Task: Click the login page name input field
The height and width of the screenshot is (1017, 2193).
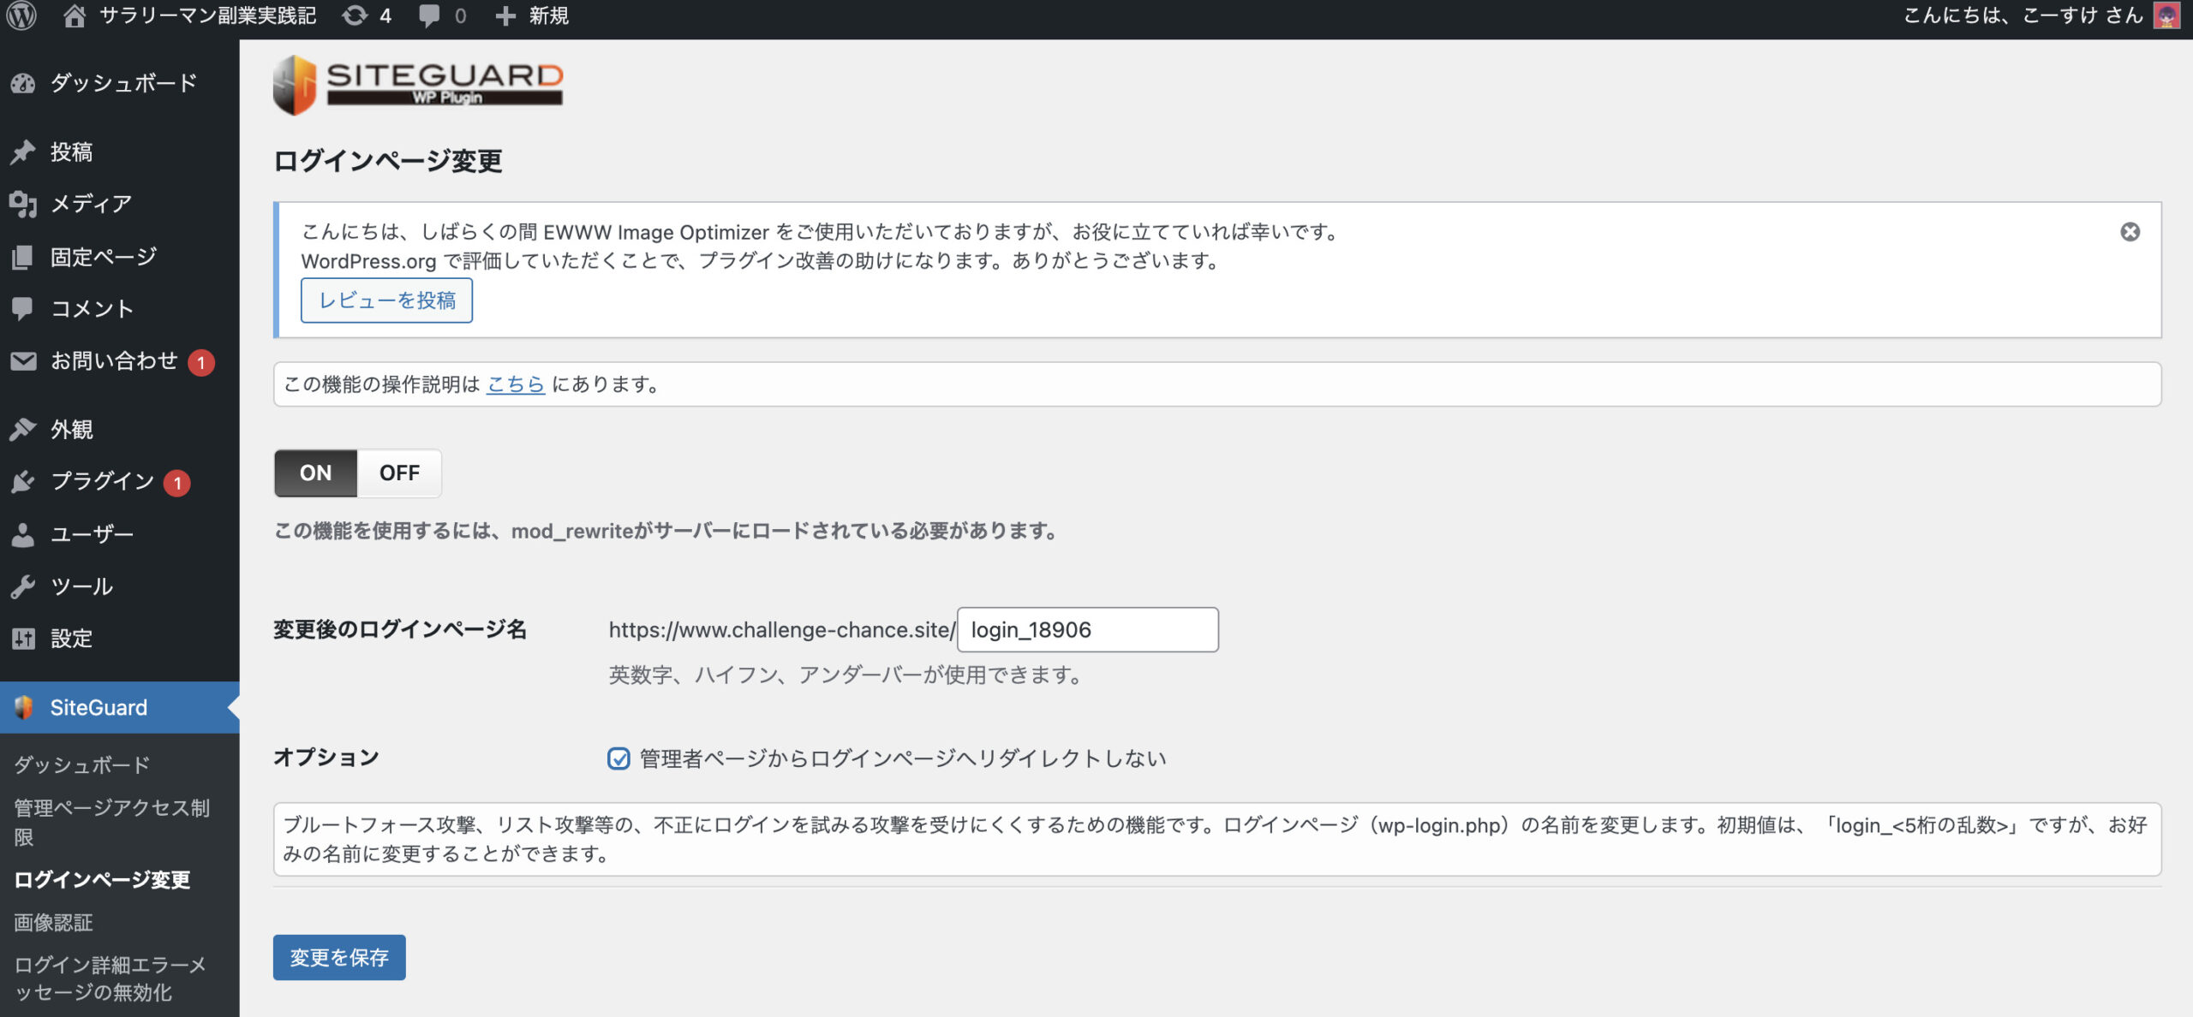Action: pos(1086,630)
